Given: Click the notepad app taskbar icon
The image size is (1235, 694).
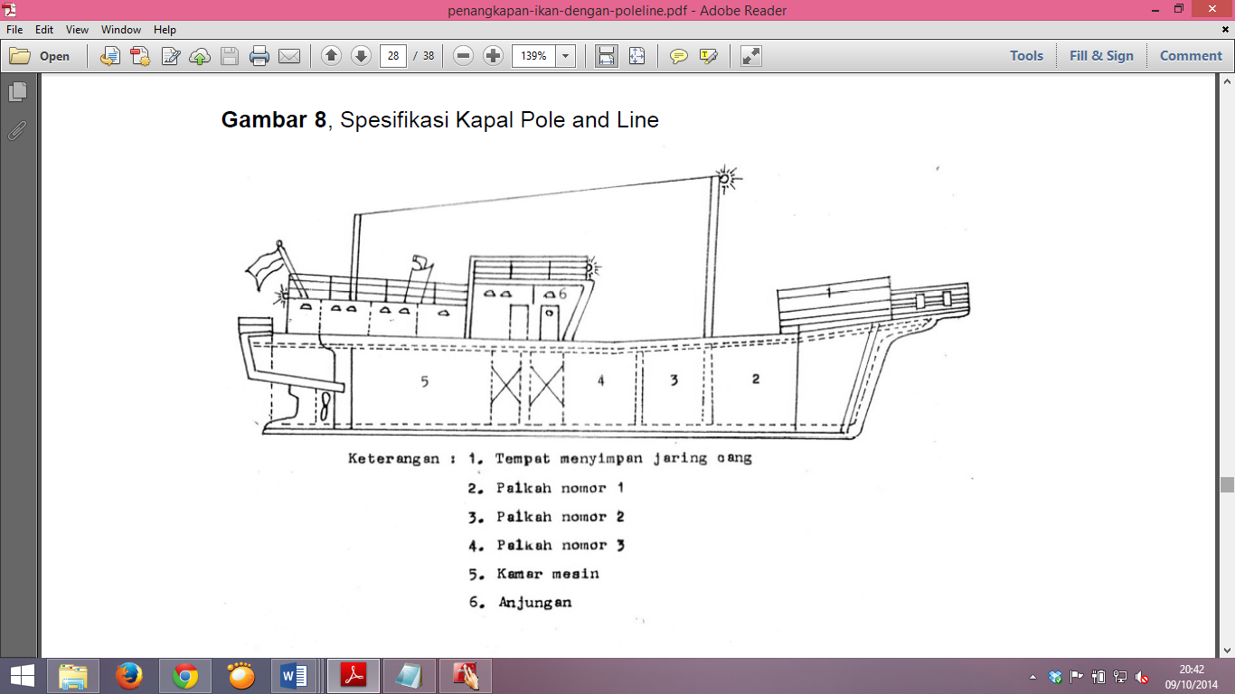Looking at the screenshot, I should tap(409, 676).
